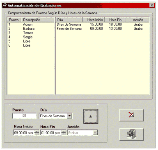This screenshot has width=158, height=150.
Task: Click the Hora Fin column header
Action: tap(115, 20)
